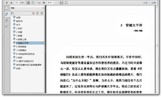Open the zoom level dropdown arrow
This screenshot has width=162, height=97.
[55, 3]
